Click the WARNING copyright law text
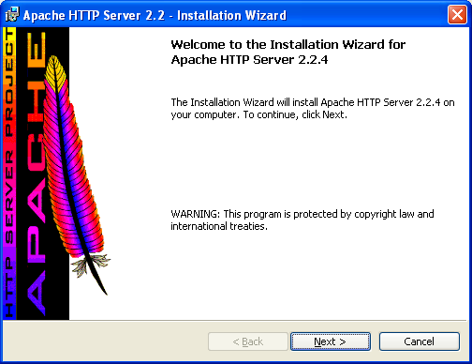The image size is (472, 364). click(x=302, y=214)
